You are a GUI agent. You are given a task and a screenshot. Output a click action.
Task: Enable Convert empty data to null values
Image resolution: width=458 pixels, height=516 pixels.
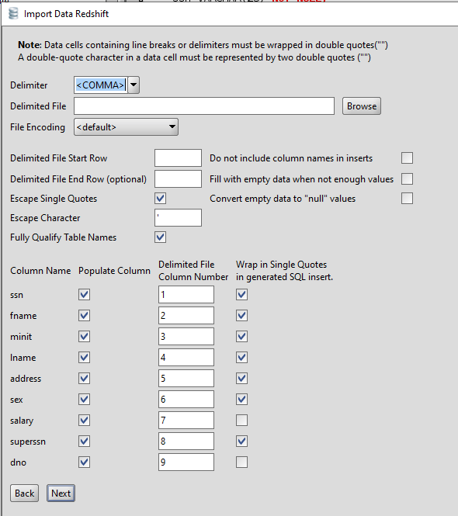pos(407,199)
